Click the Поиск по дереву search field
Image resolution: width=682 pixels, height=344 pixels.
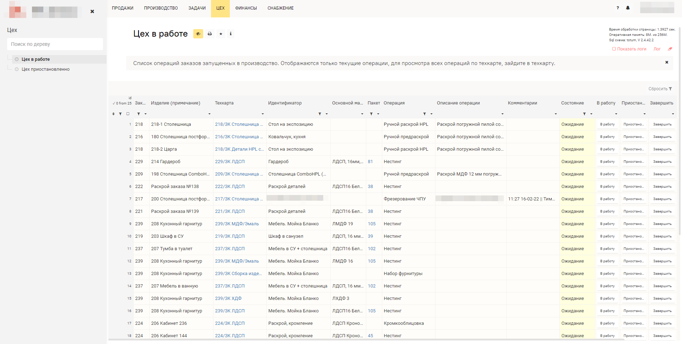pyautogui.click(x=55, y=44)
